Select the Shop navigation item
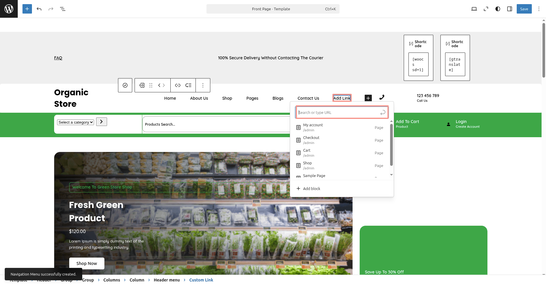546x285 pixels. click(x=227, y=98)
